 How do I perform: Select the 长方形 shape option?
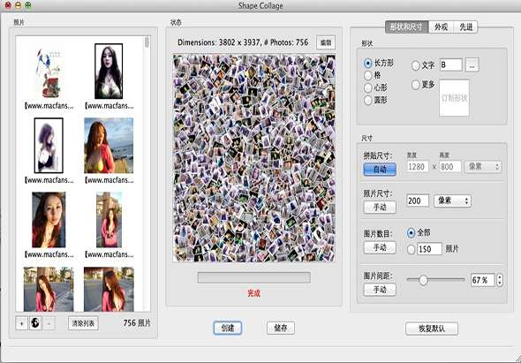(368, 63)
